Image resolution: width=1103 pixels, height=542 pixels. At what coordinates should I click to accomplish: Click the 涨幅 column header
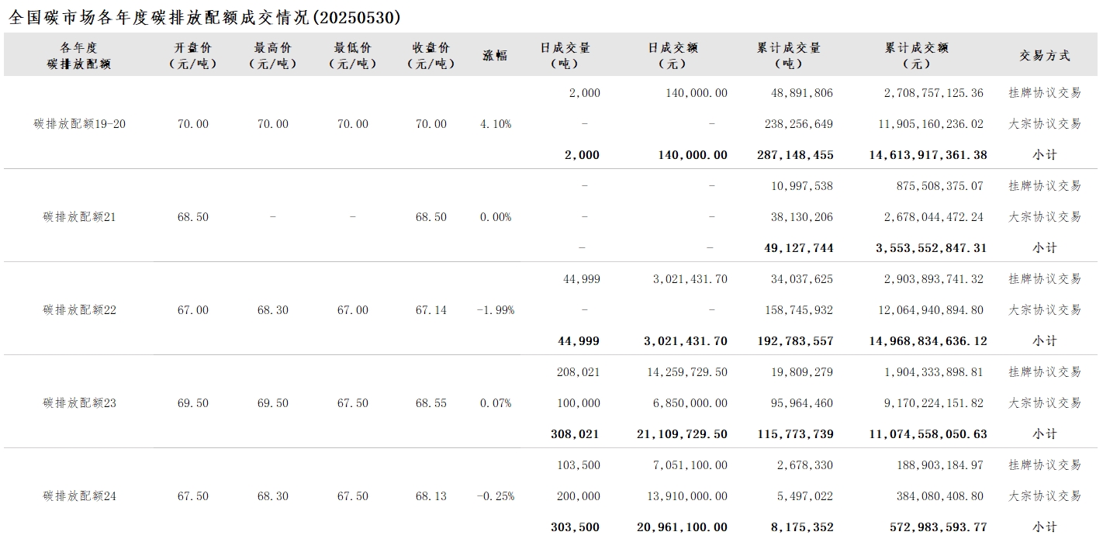(495, 55)
